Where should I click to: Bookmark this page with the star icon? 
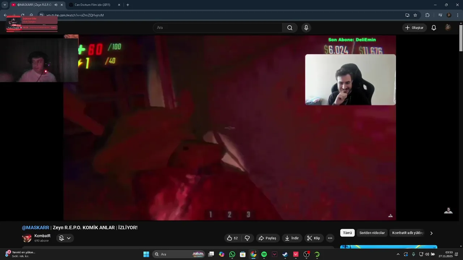[x=415, y=15]
